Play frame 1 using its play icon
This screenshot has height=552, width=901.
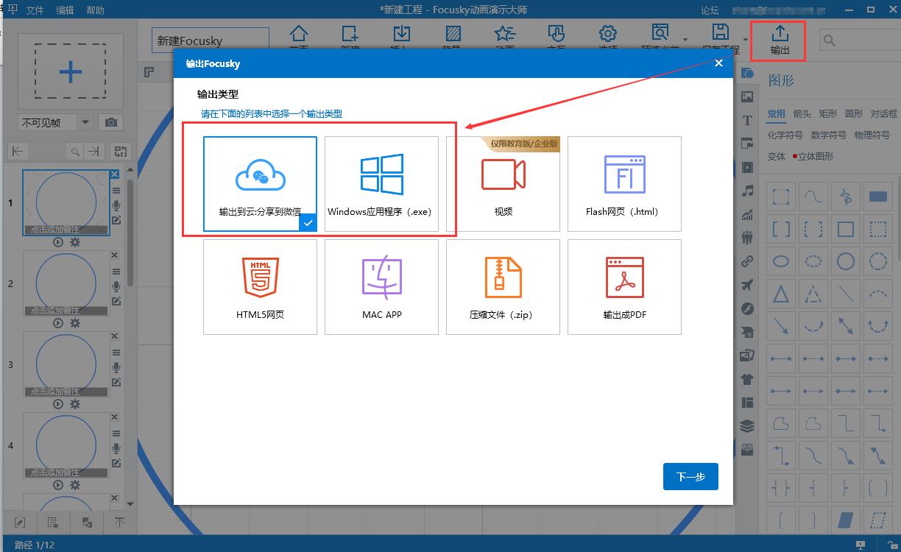coord(58,241)
